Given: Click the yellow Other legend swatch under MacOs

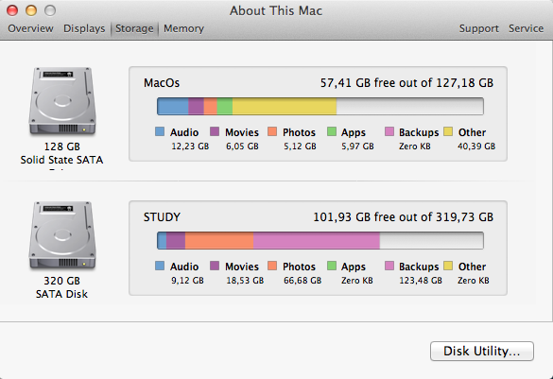Looking at the screenshot, I should (448, 131).
